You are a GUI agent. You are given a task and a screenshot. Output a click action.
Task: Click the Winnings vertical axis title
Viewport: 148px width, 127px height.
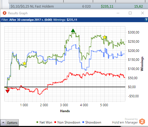142,64
